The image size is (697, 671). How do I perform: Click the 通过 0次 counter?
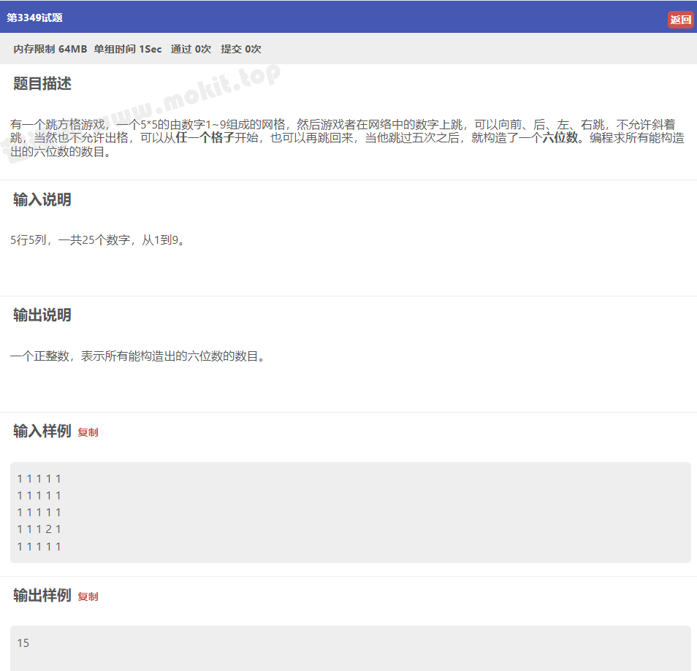(191, 49)
